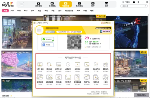
Task: Select 微信支付 payment method
Action: pyautogui.click(x=48, y=39)
